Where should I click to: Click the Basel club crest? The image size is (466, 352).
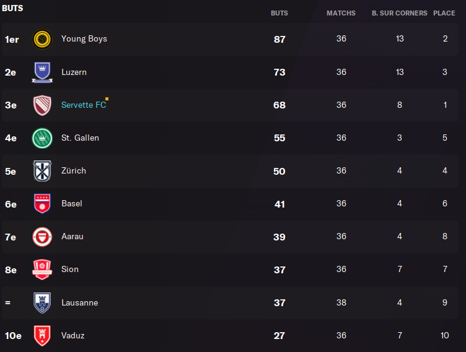tap(42, 204)
